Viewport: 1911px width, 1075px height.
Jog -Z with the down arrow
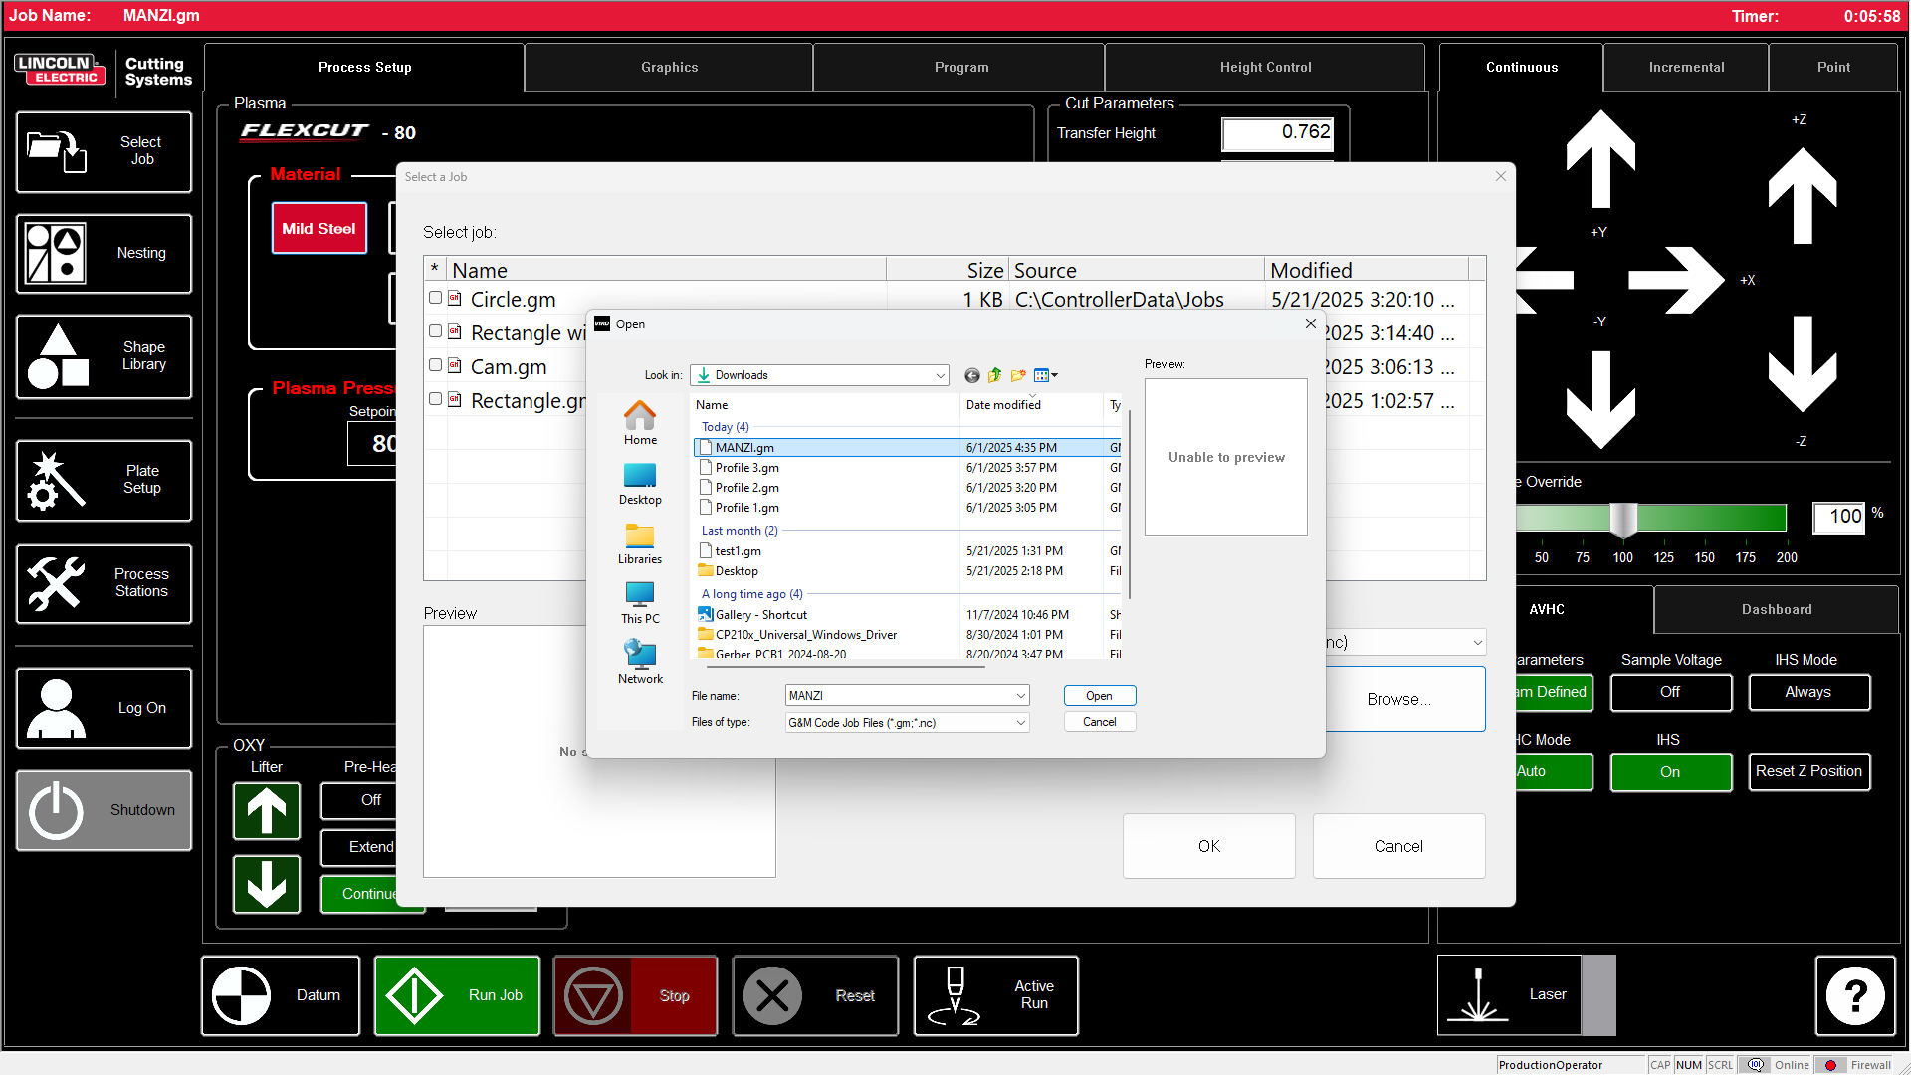point(1803,364)
